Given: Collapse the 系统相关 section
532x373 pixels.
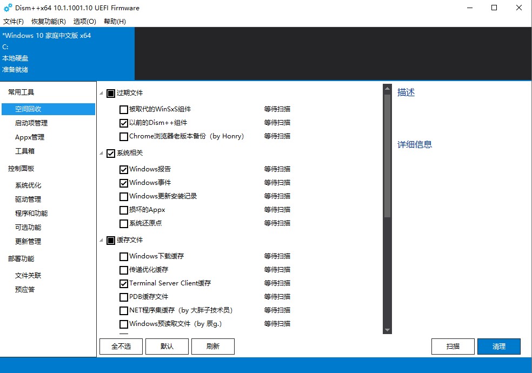Looking at the screenshot, I should 101,152.
